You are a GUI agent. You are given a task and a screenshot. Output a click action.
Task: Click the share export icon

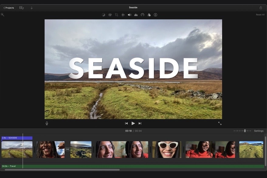[x=261, y=8]
